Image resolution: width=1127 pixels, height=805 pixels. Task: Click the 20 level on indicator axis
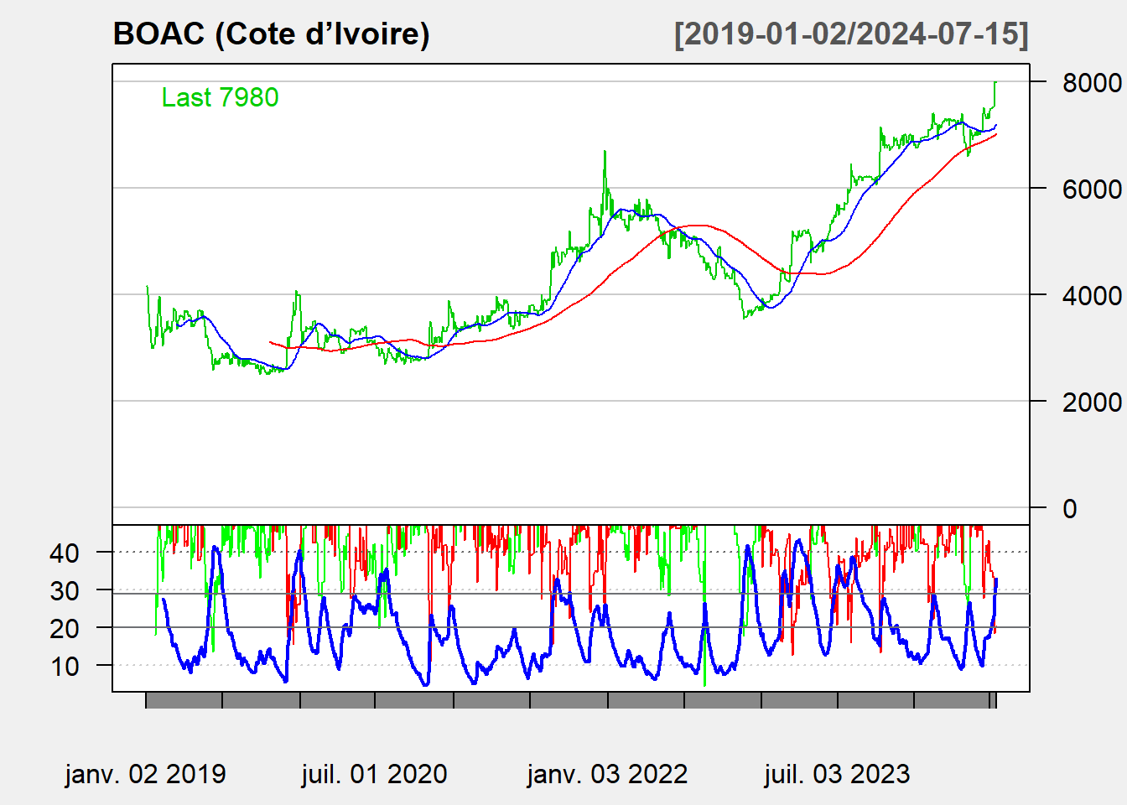65,629
